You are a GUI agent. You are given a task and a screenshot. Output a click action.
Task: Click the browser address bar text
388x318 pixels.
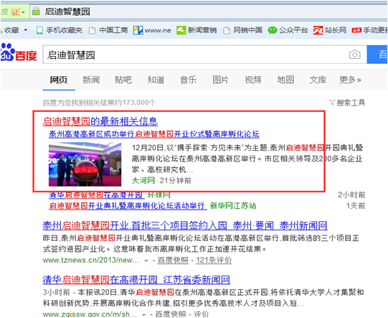pyautogui.click(x=67, y=11)
